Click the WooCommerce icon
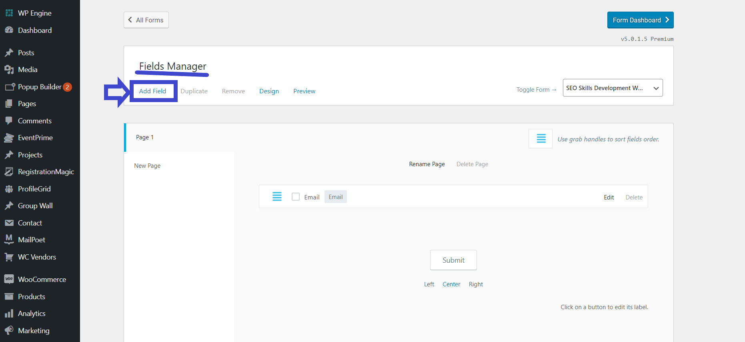 point(9,279)
